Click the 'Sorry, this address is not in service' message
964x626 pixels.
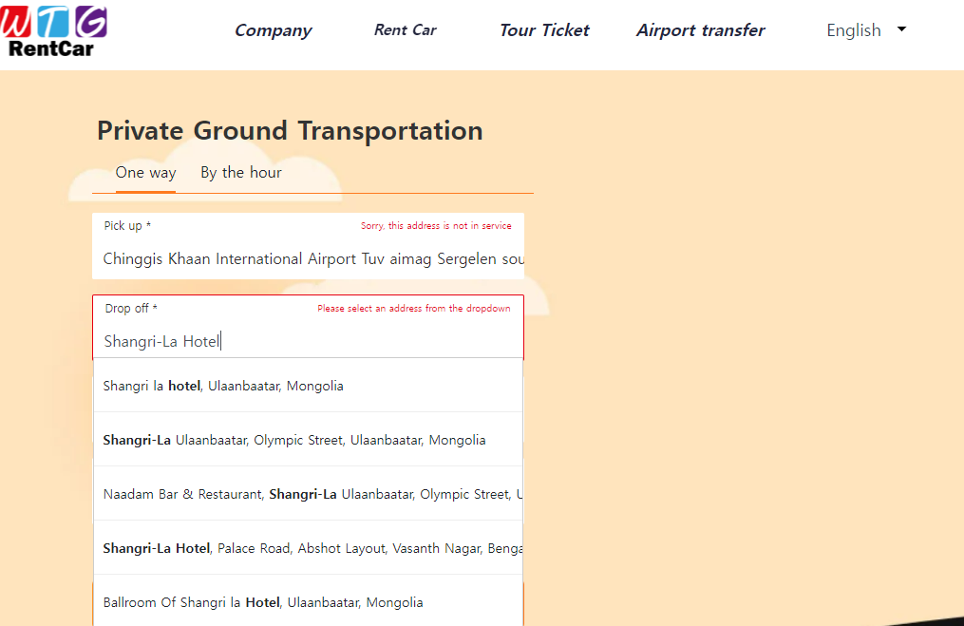click(436, 226)
